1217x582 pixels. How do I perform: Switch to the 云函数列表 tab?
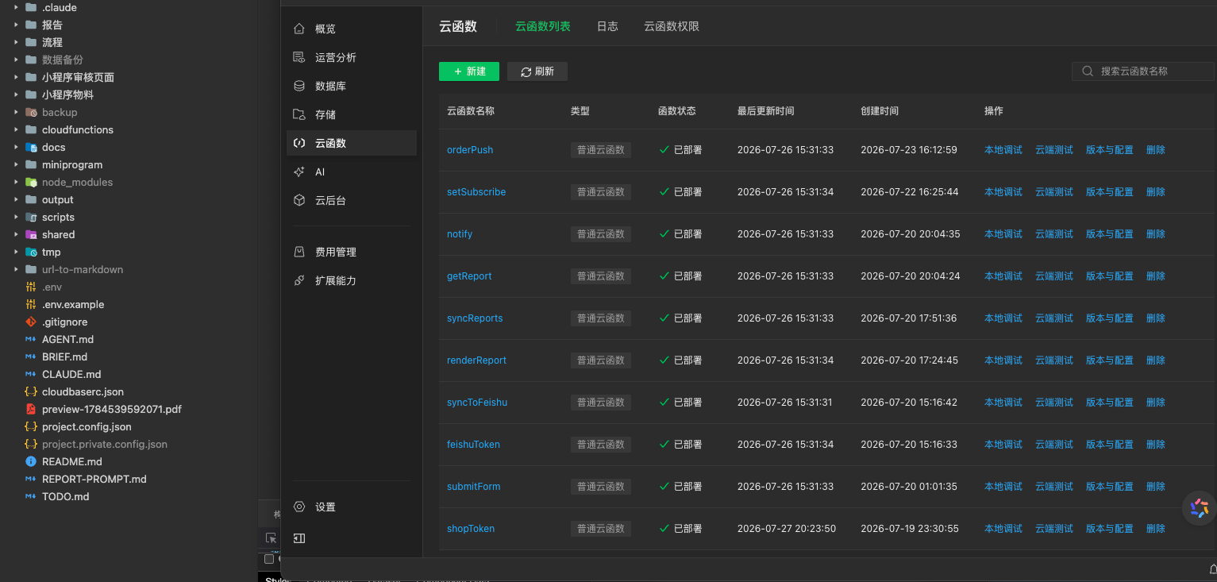coord(543,26)
